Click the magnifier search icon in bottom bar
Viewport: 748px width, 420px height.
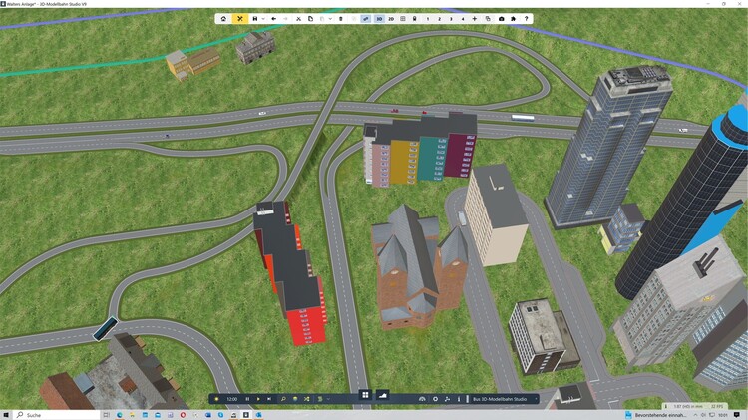[283, 399]
